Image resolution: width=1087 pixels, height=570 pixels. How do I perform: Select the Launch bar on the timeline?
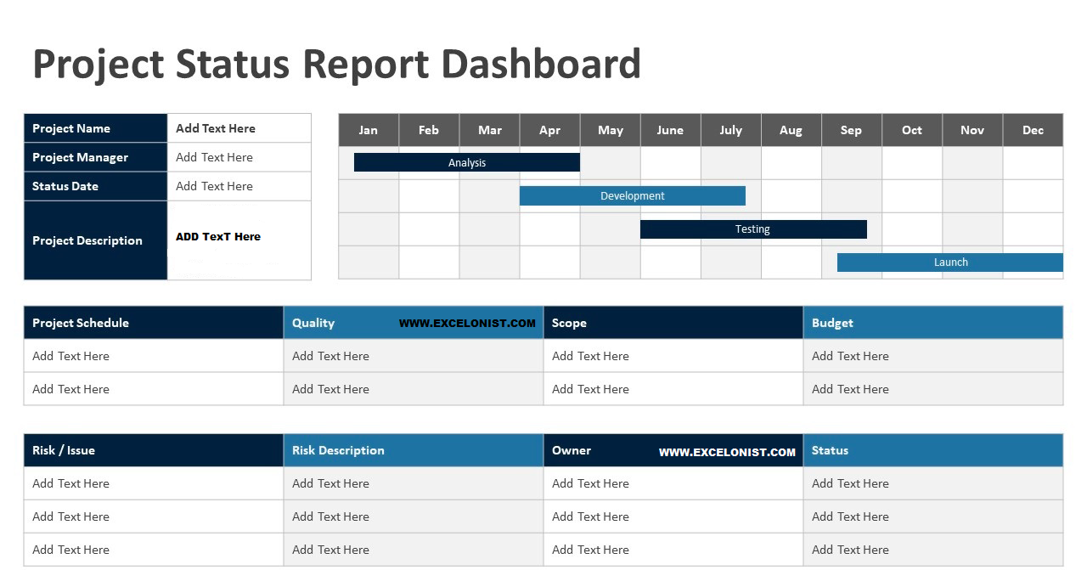(950, 262)
